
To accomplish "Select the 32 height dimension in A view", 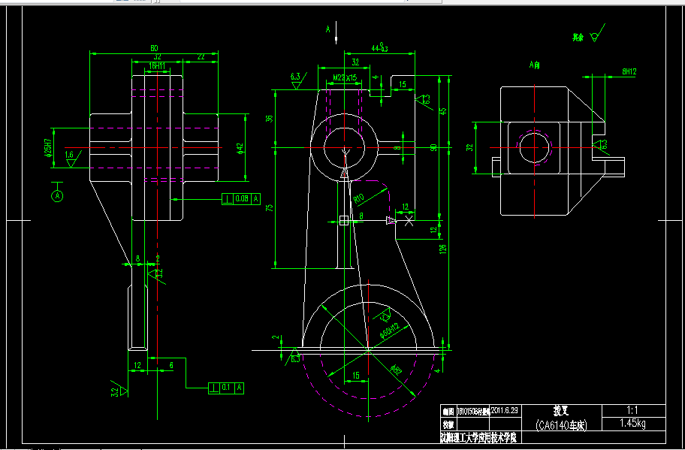I will [x=469, y=148].
